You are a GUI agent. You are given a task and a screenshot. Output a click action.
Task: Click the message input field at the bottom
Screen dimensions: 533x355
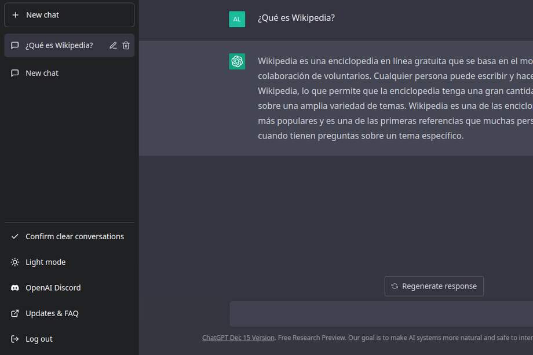(x=381, y=313)
